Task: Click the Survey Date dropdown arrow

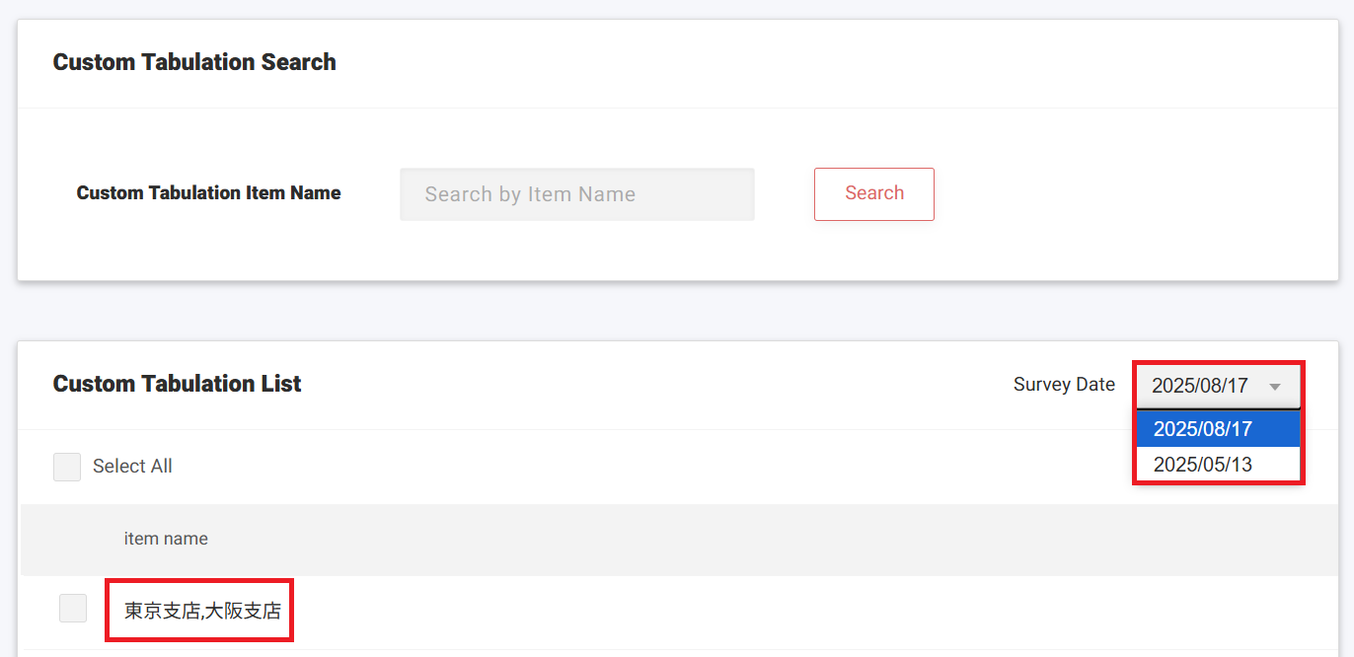Action: 1275,387
